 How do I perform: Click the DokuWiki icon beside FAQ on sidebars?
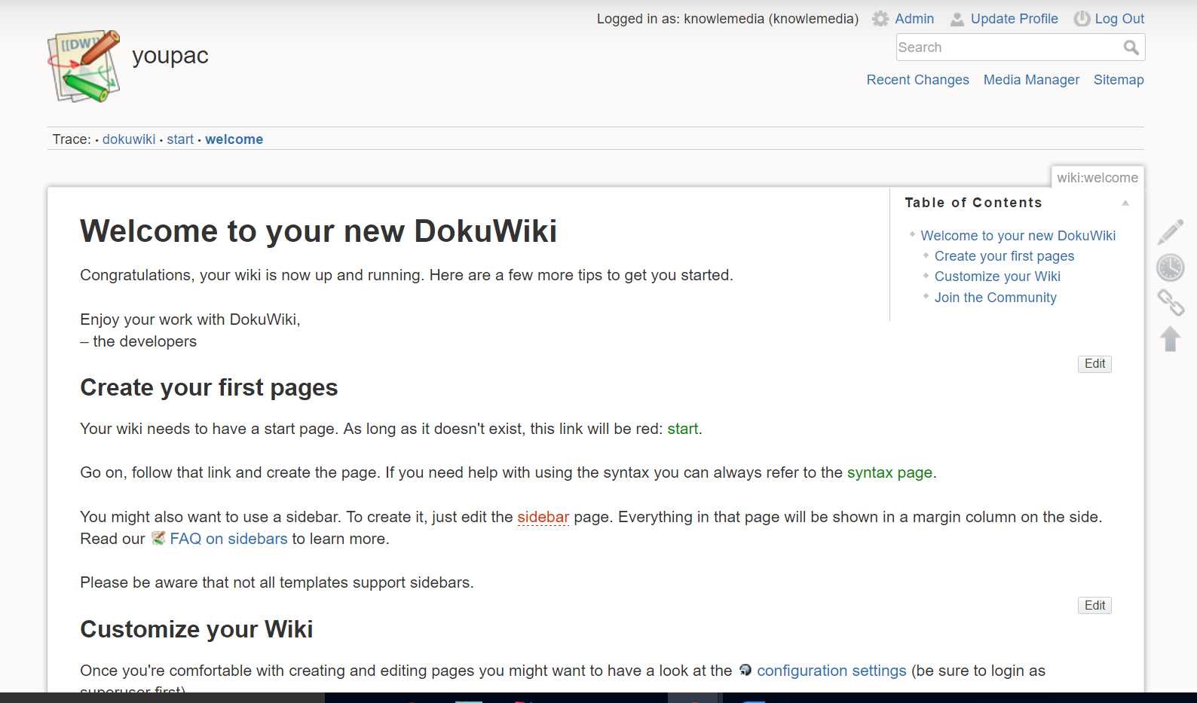pos(158,538)
